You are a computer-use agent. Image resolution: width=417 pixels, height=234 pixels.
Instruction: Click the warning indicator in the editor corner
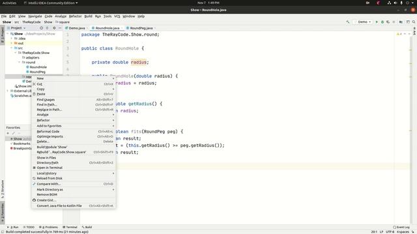point(399,34)
